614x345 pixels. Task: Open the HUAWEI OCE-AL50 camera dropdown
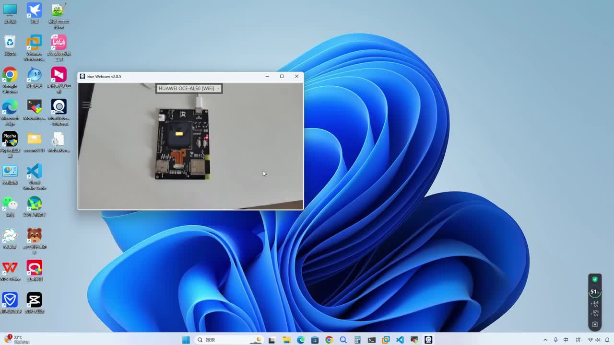(189, 88)
